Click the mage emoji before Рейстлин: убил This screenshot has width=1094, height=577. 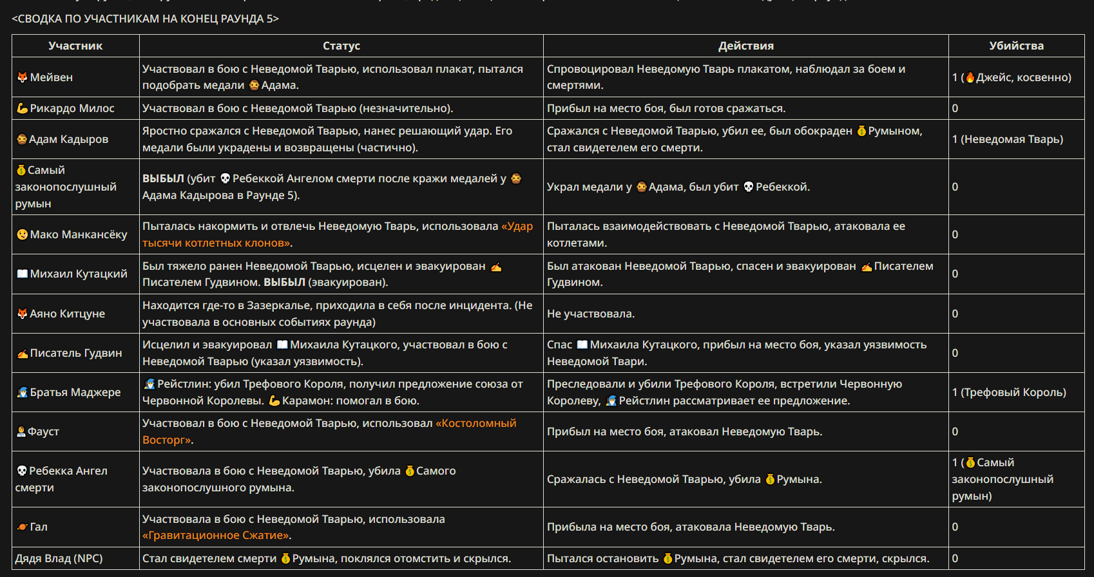pyautogui.click(x=149, y=384)
